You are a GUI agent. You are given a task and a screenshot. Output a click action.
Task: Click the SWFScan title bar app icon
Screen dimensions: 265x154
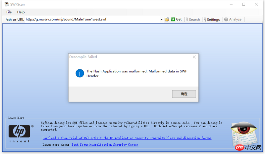pos(7,4)
